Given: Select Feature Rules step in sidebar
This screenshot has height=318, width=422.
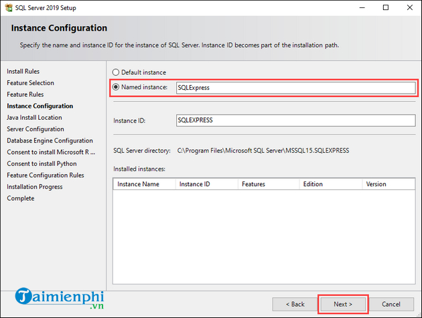Looking at the screenshot, I should [x=25, y=94].
